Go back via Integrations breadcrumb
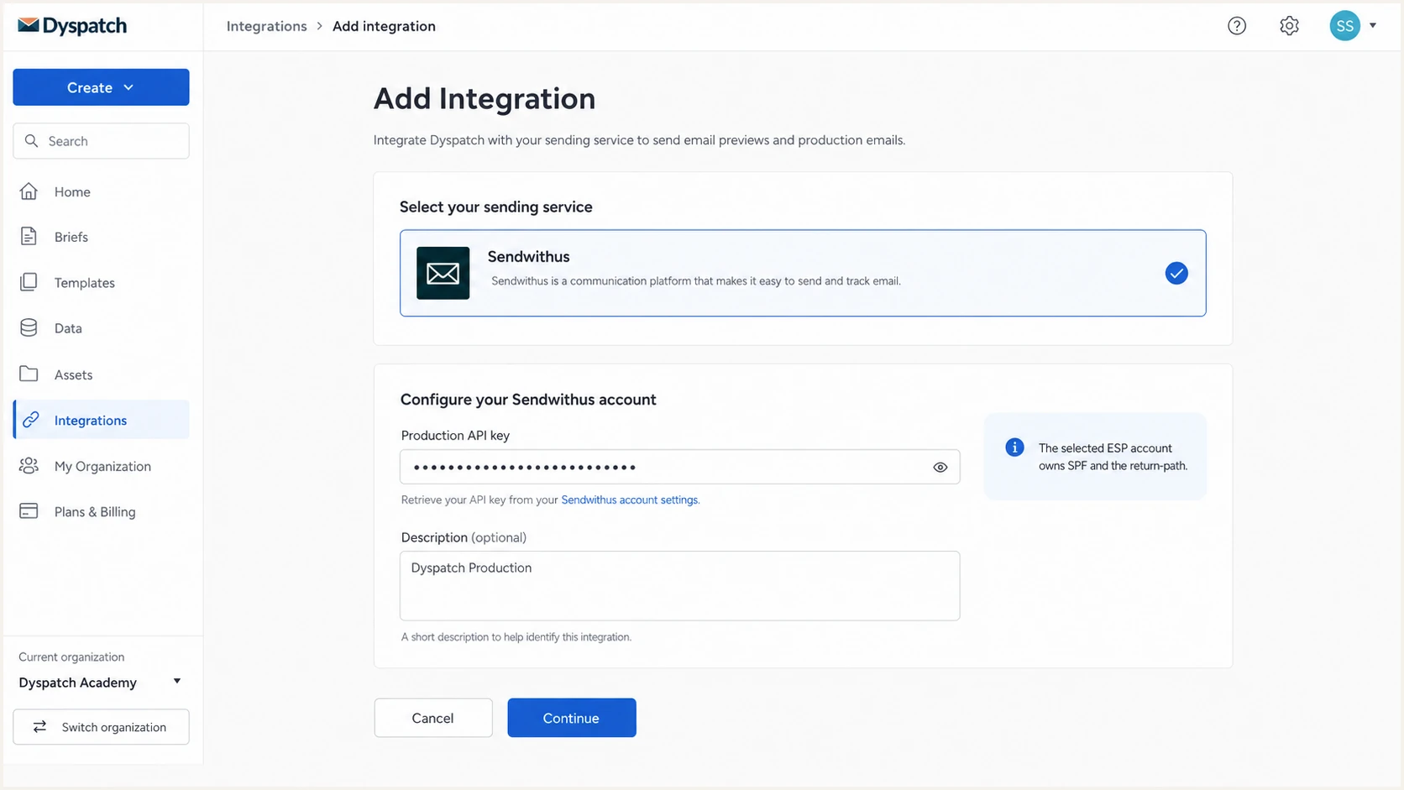The image size is (1404, 790). click(x=266, y=26)
